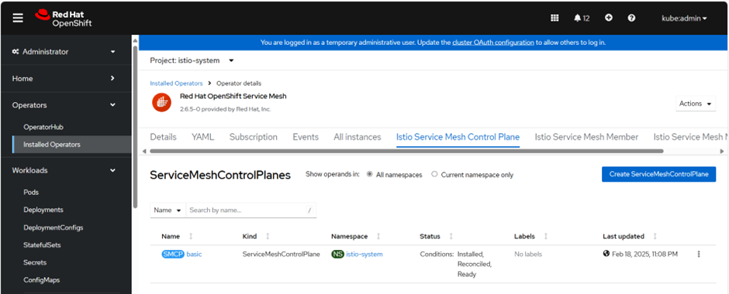Open the Actions dropdown
This screenshot has width=729, height=294.
click(696, 104)
